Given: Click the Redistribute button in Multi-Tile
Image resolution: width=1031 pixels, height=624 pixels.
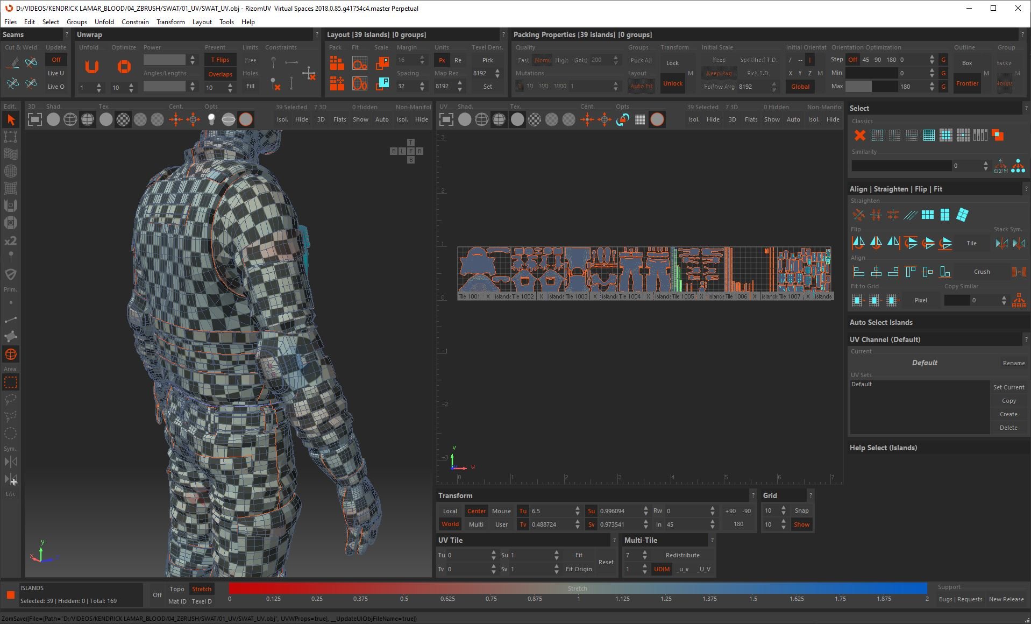Looking at the screenshot, I should (x=682, y=555).
